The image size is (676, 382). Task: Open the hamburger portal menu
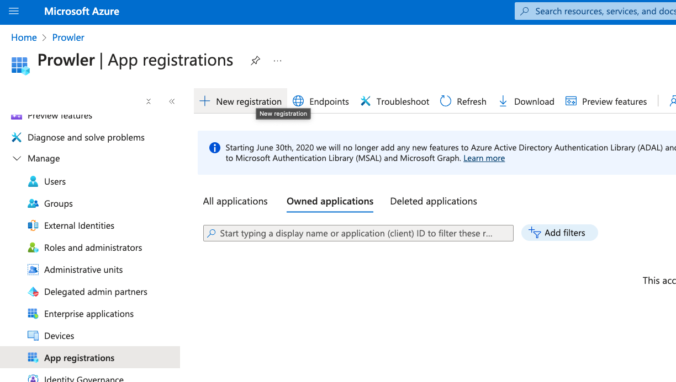(14, 11)
